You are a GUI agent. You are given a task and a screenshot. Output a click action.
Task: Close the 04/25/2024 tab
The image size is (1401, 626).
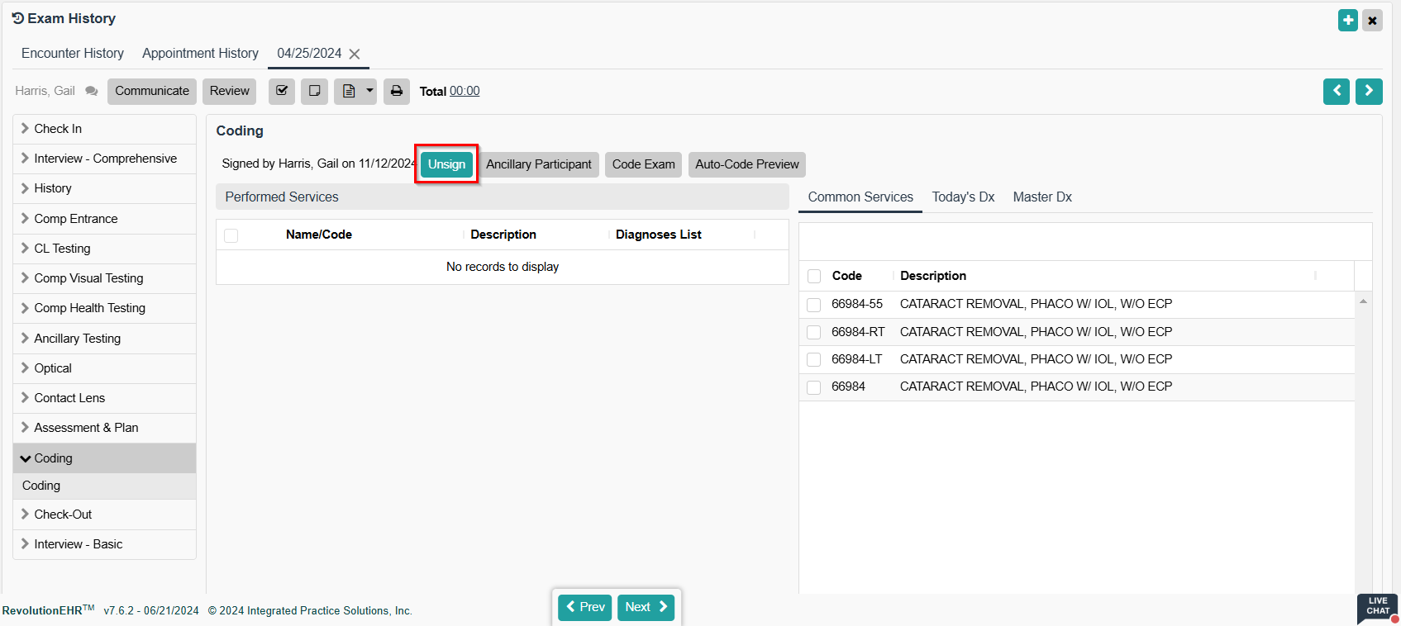point(355,54)
